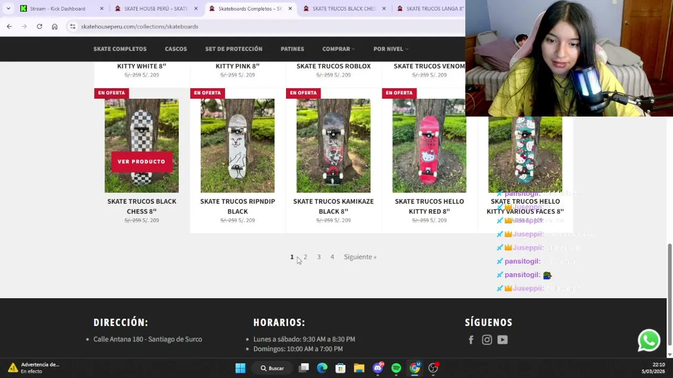Image resolution: width=673 pixels, height=378 pixels.
Task: Open the tab search dropdown arrow
Action: click(8, 8)
